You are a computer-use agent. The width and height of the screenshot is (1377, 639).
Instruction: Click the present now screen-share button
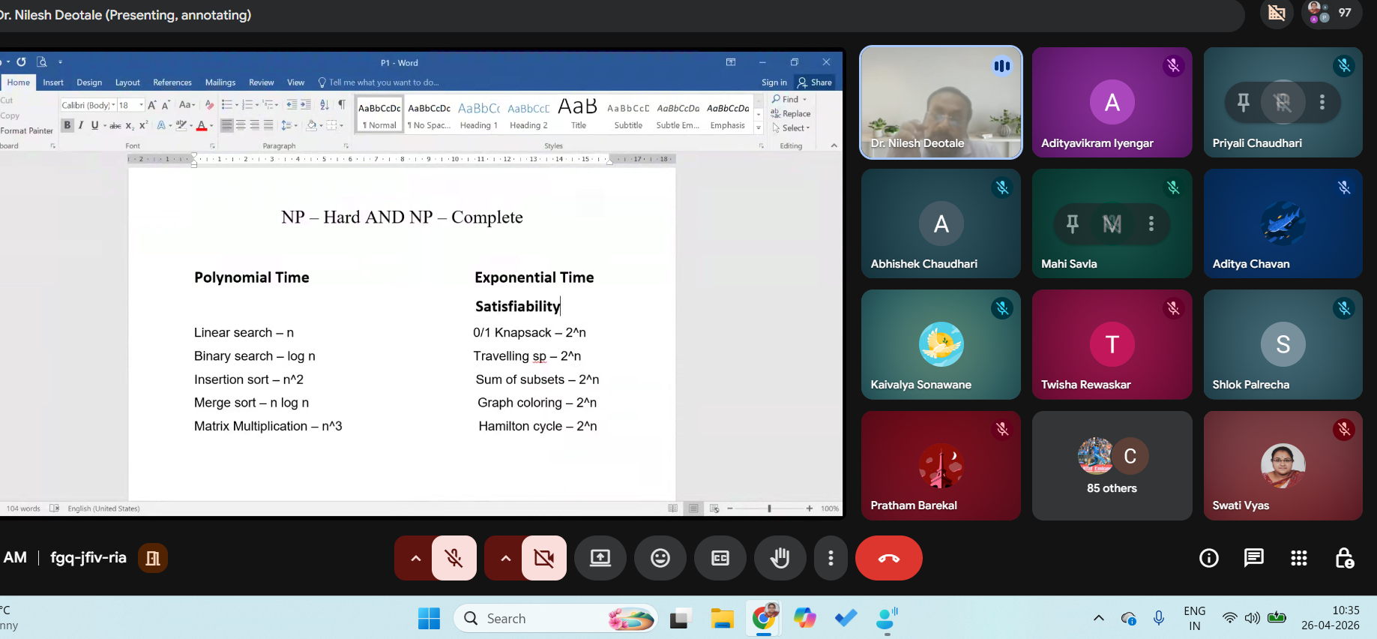[600, 558]
